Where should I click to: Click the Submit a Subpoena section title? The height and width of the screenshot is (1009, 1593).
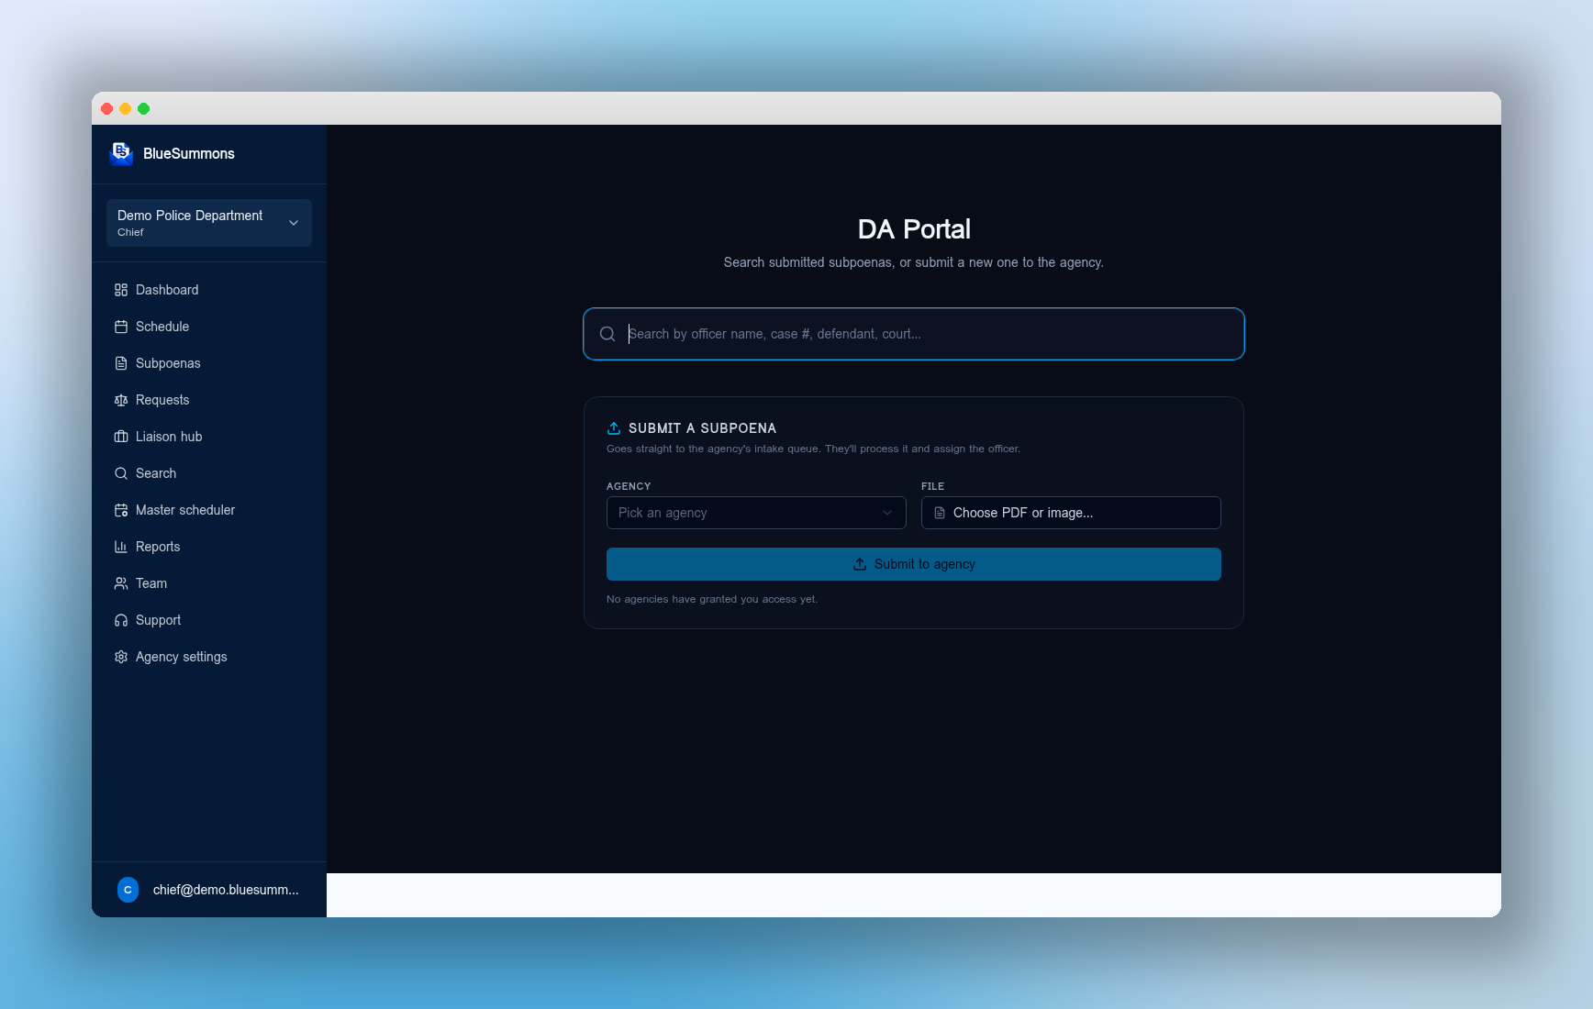pyautogui.click(x=702, y=428)
